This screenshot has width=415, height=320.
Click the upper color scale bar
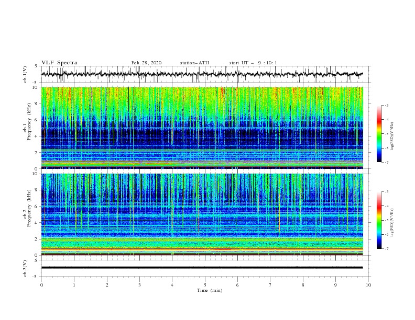(379, 134)
